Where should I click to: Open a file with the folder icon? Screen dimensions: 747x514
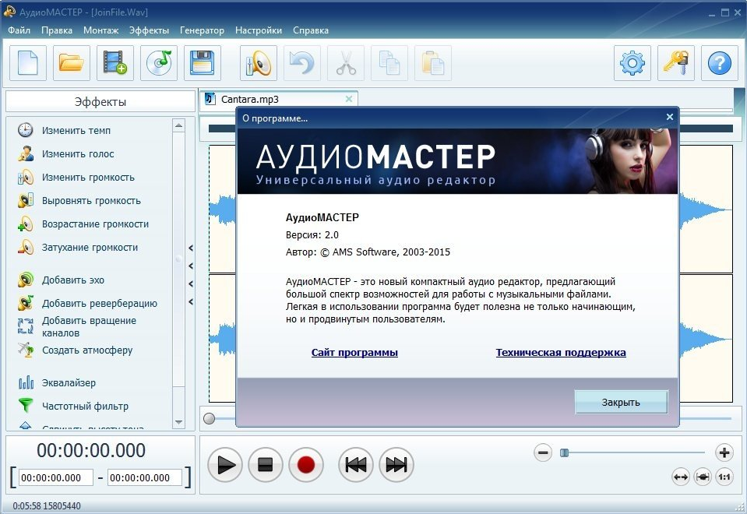[72, 63]
